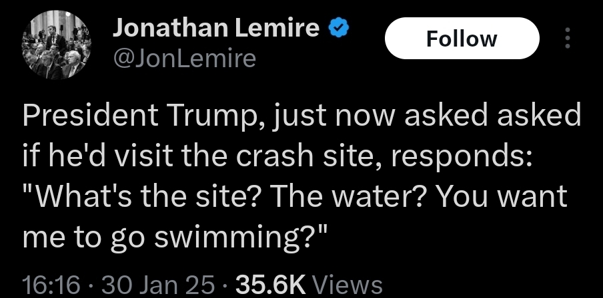Click the phrase The water? in quote
The width and height of the screenshot is (603, 298).
348,196
